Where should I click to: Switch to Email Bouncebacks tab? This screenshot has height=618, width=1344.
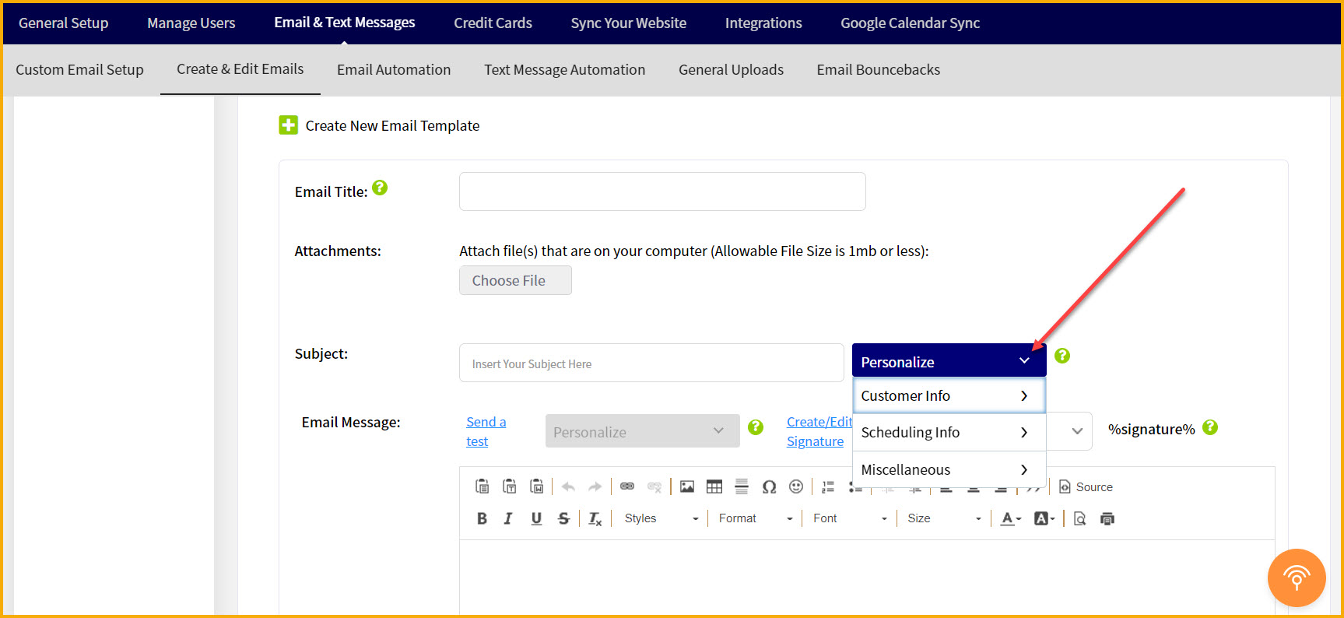879,69
